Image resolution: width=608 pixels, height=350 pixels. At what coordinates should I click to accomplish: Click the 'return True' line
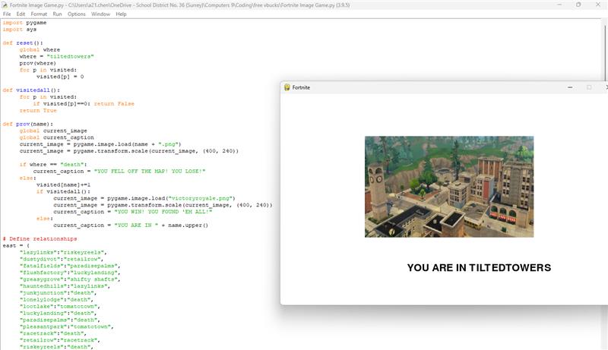tap(38, 110)
